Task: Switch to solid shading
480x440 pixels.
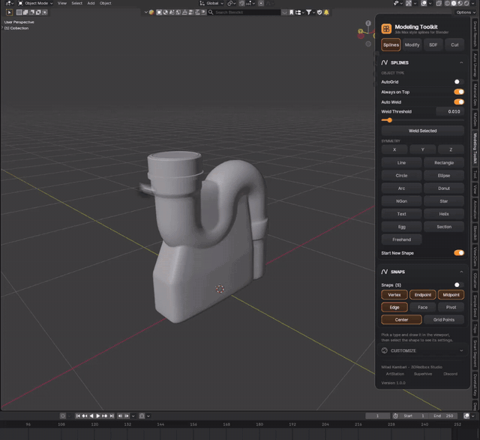Action: tap(454, 3)
